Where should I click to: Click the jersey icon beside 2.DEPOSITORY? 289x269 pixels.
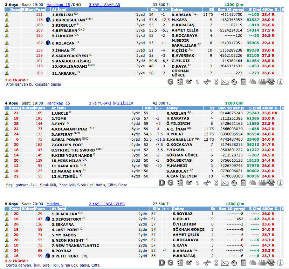point(48,219)
